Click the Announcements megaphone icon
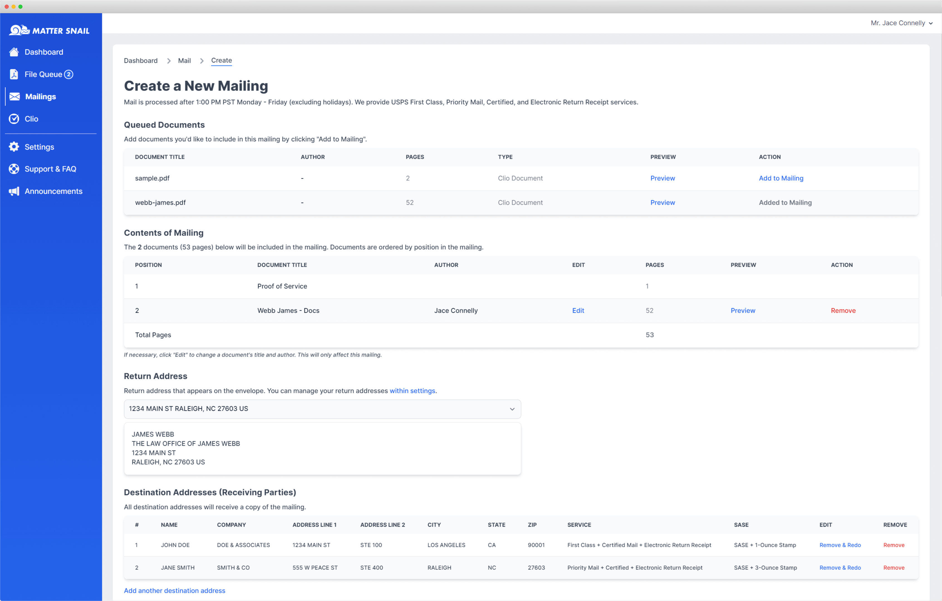Screen dimensions: 942x601 click(14, 191)
